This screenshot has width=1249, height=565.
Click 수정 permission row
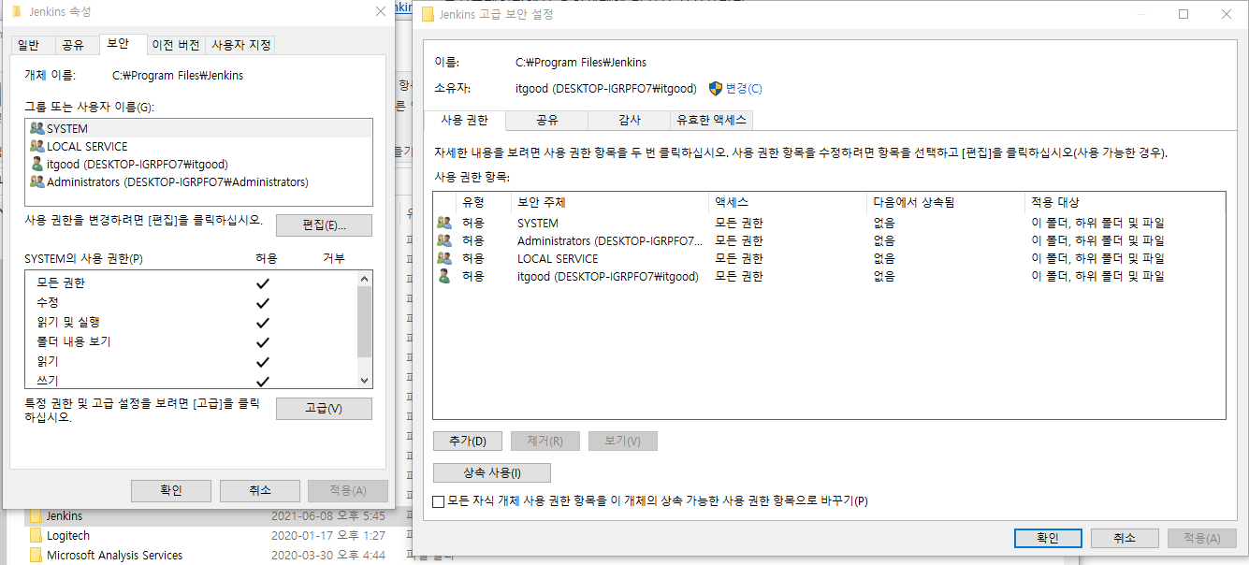click(x=192, y=302)
